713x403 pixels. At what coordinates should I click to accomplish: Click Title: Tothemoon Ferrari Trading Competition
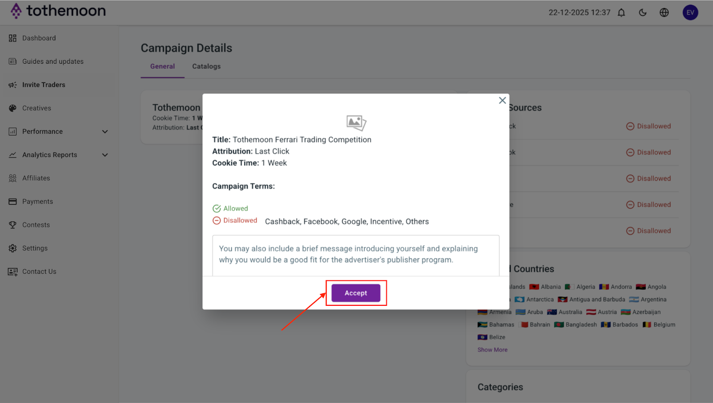point(291,140)
